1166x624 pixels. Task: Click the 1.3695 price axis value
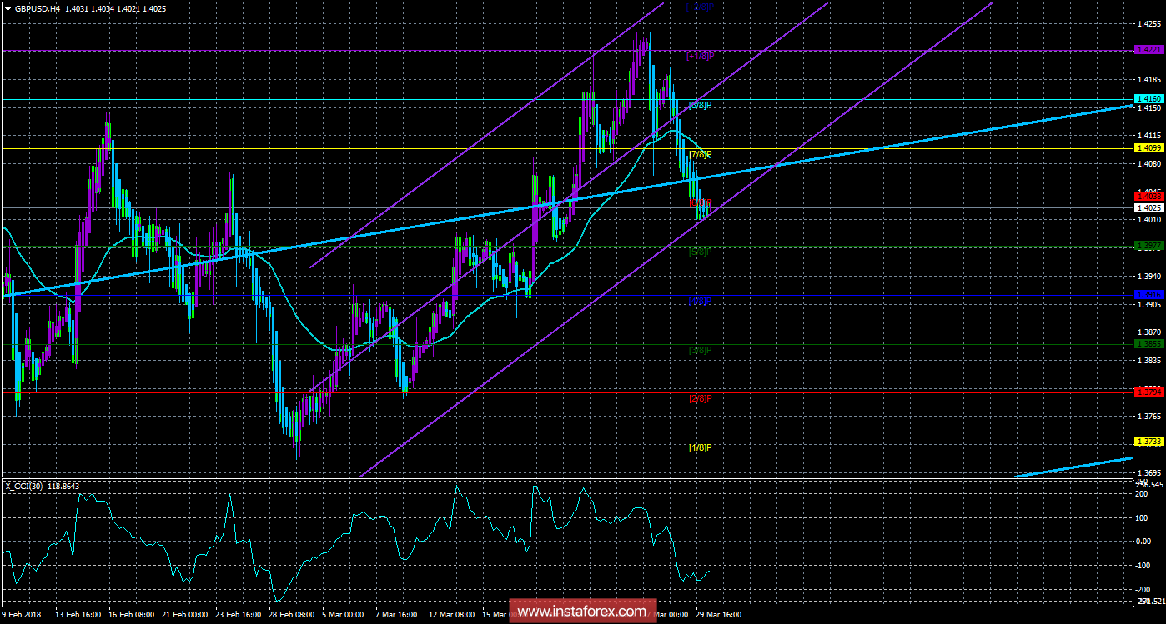click(1148, 472)
